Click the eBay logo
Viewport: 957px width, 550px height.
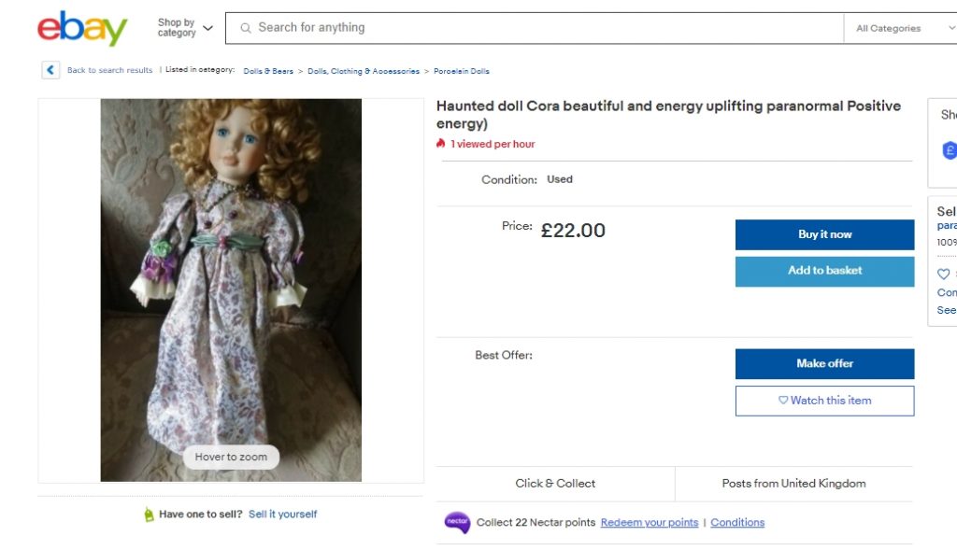[82, 28]
